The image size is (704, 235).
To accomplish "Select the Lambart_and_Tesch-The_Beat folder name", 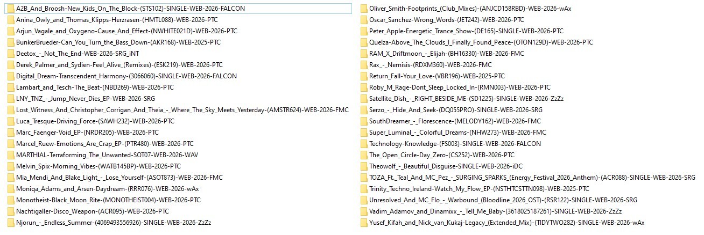I will point(95,87).
